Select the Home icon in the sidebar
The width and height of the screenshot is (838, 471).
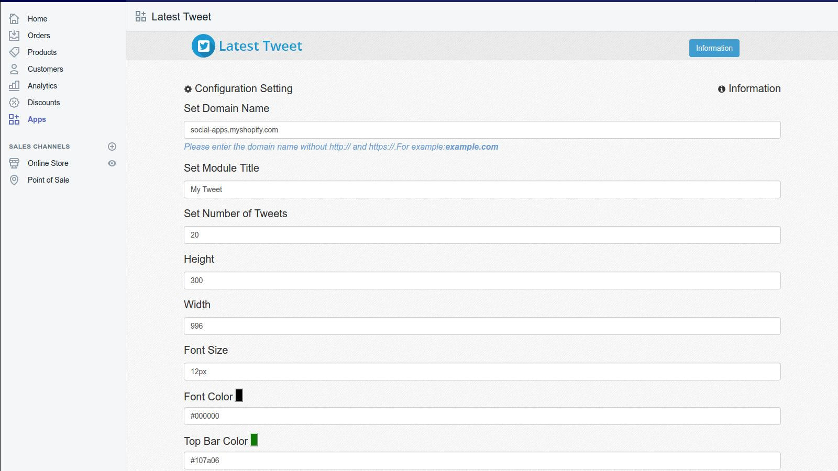click(x=14, y=18)
